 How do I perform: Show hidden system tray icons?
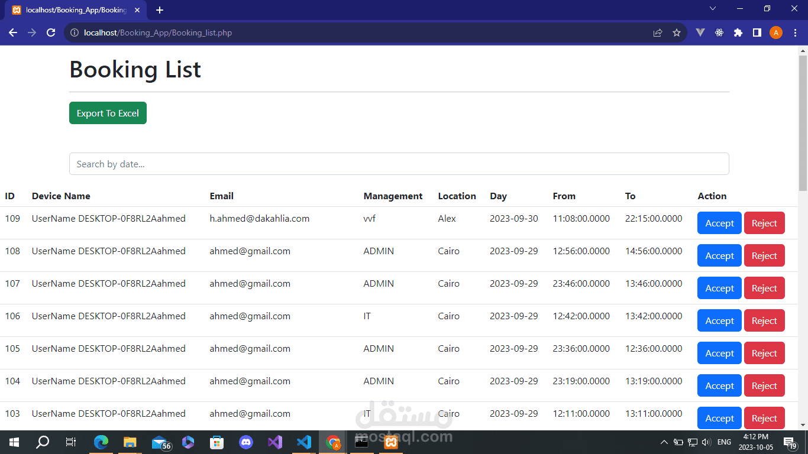664,442
